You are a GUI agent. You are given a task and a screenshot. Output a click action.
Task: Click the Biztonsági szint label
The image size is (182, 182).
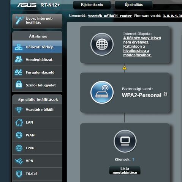(x=137, y=89)
